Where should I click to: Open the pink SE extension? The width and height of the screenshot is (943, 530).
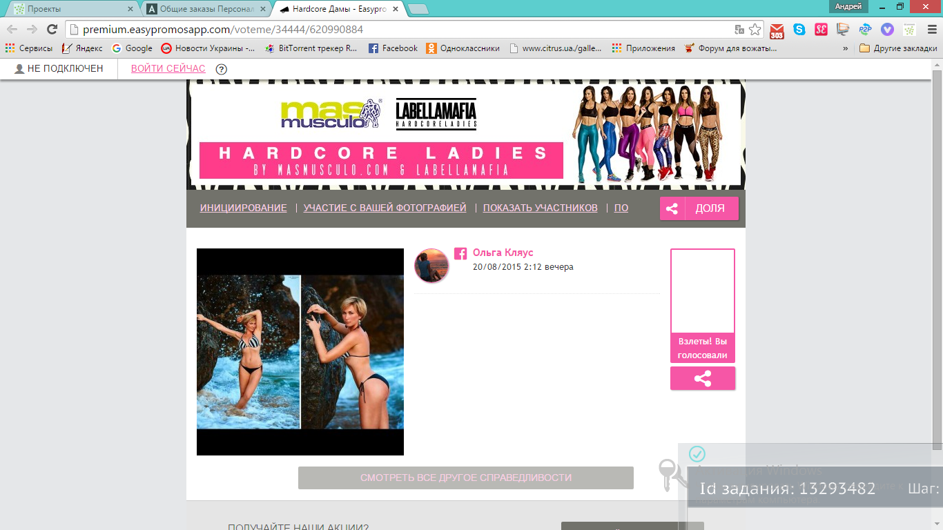[x=821, y=30]
